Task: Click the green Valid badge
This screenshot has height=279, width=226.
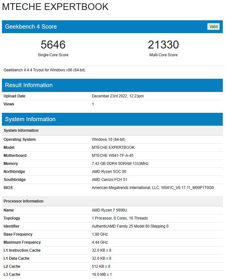Action: click(x=213, y=27)
